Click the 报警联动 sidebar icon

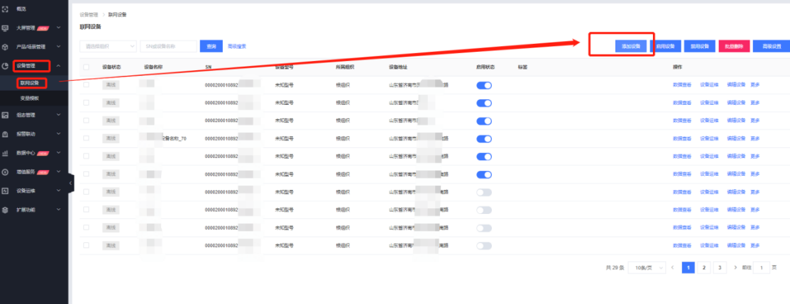click(6, 133)
